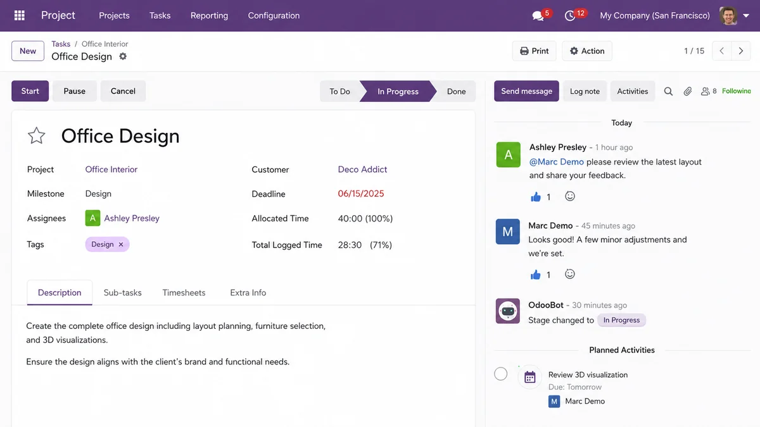Click the 1 / 15 record pager
760x427 pixels.
pos(694,51)
